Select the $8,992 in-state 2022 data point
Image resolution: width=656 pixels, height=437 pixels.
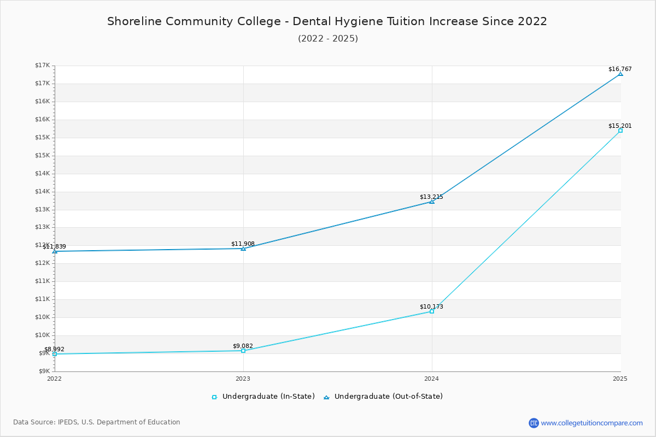point(55,354)
